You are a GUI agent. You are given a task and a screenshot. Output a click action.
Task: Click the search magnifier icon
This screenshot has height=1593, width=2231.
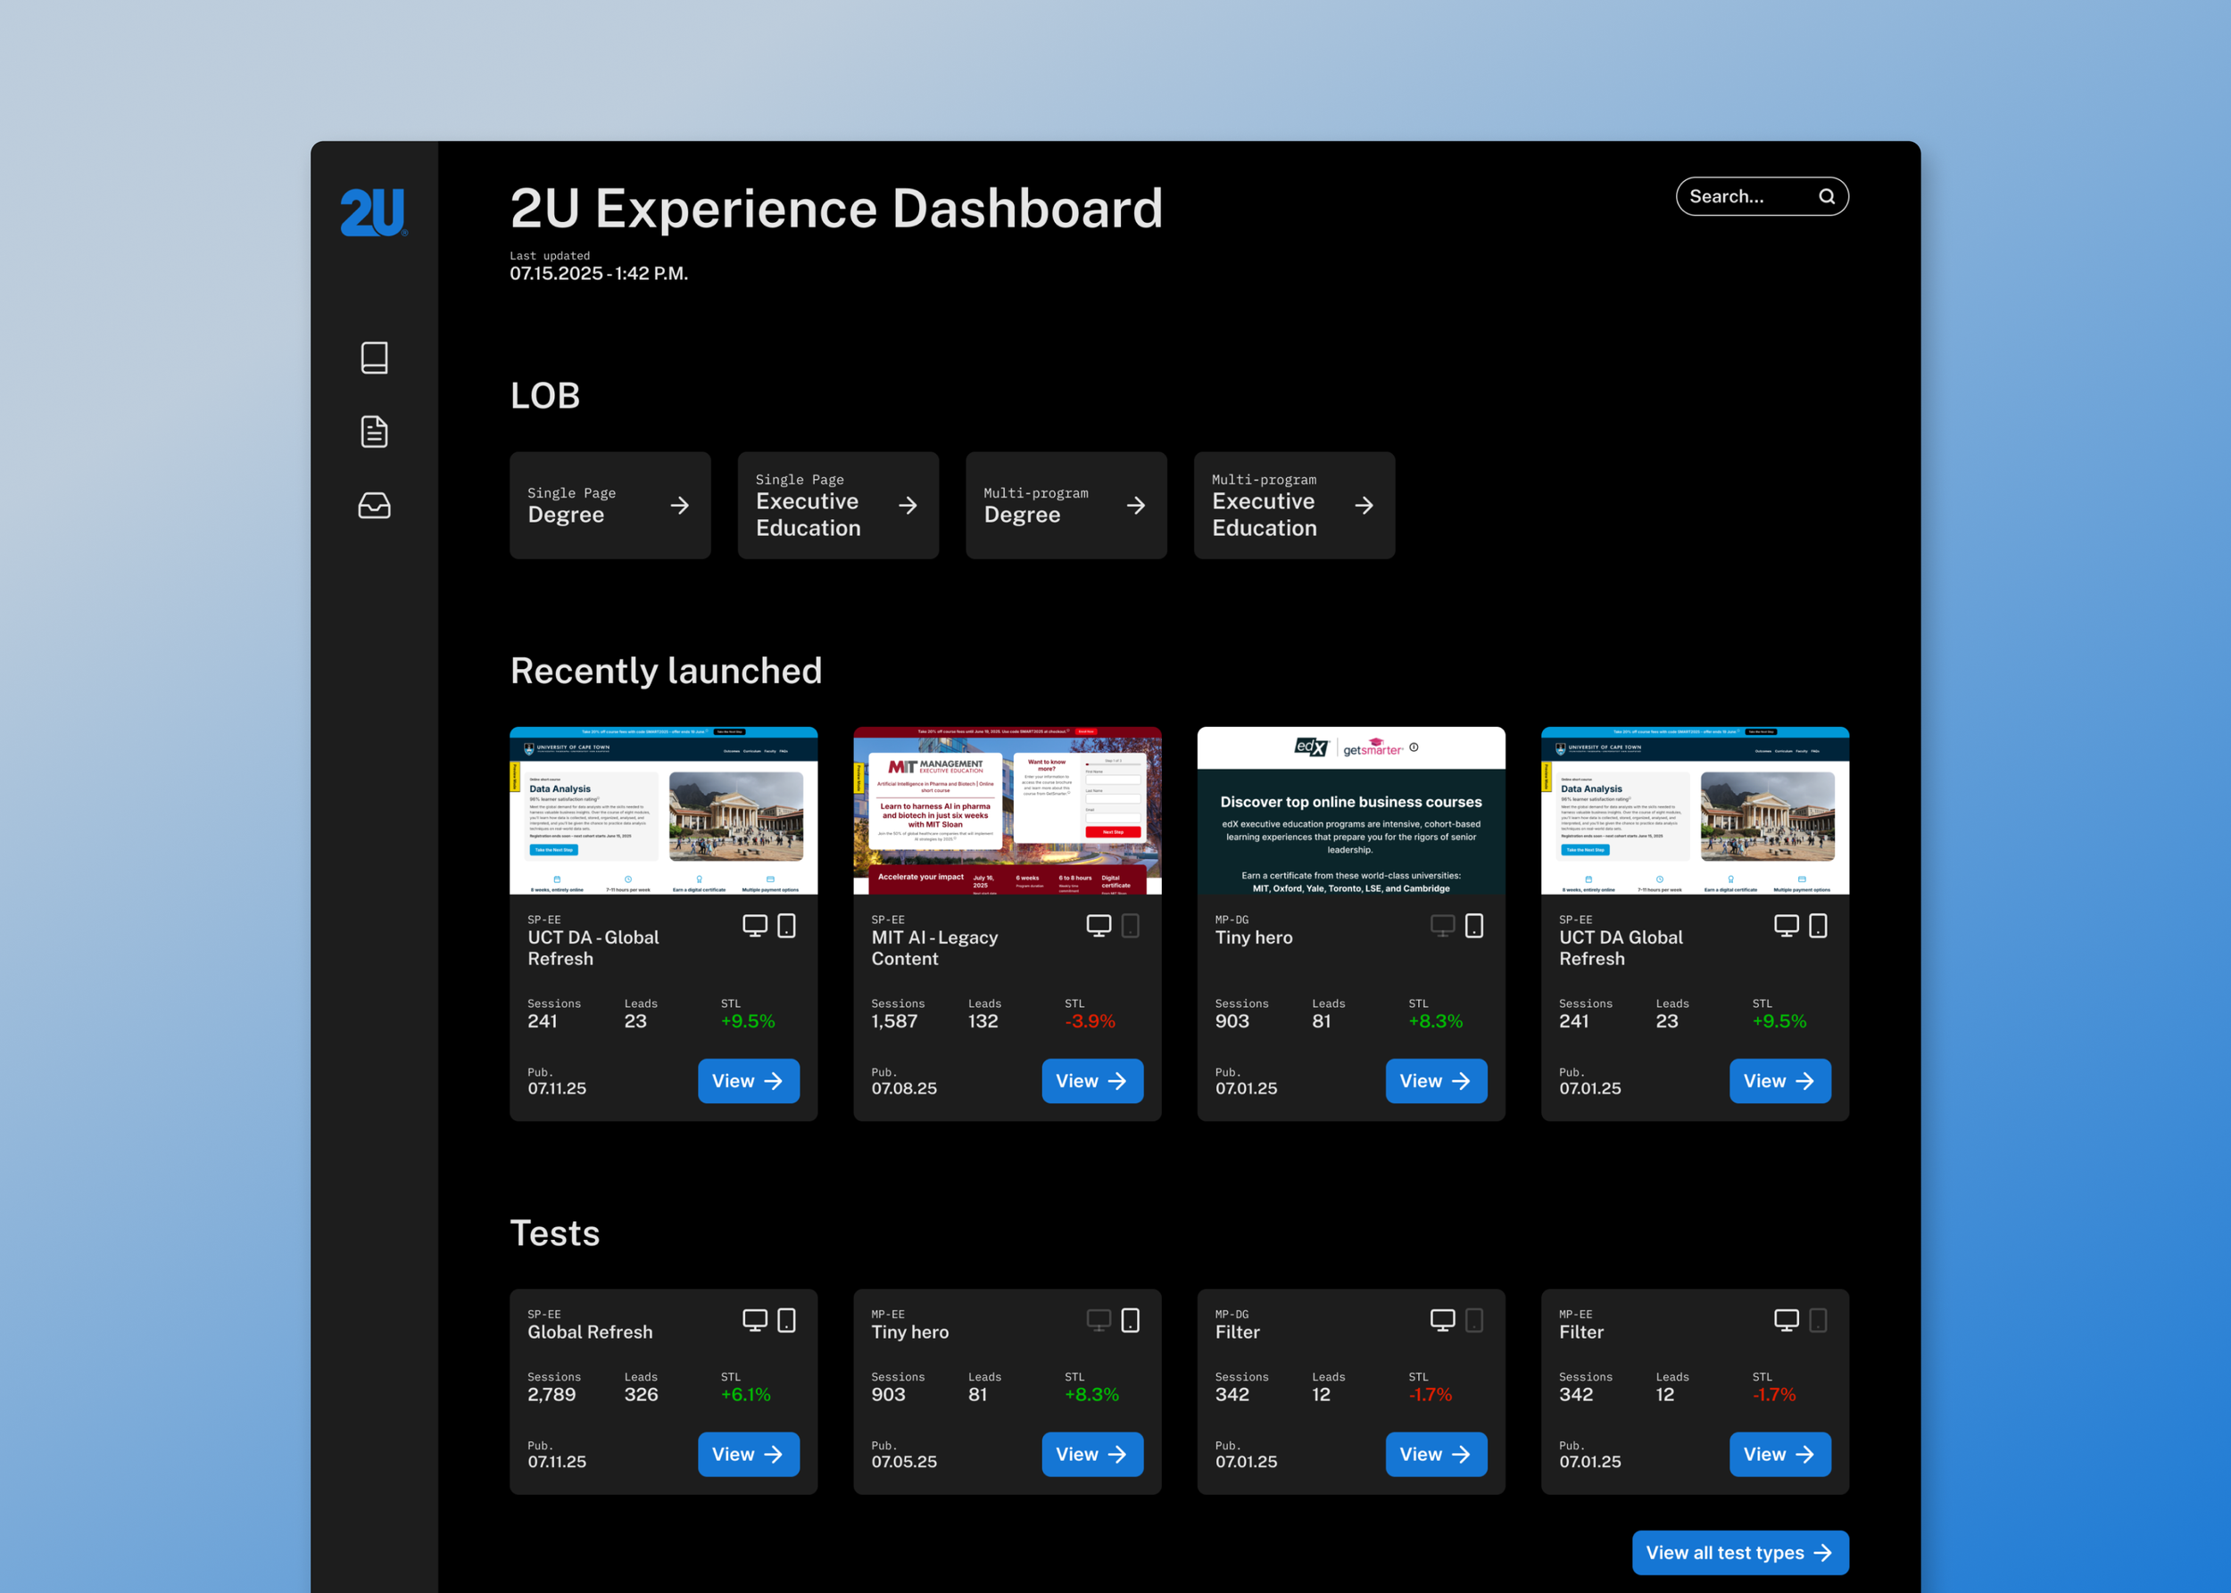tap(1826, 197)
